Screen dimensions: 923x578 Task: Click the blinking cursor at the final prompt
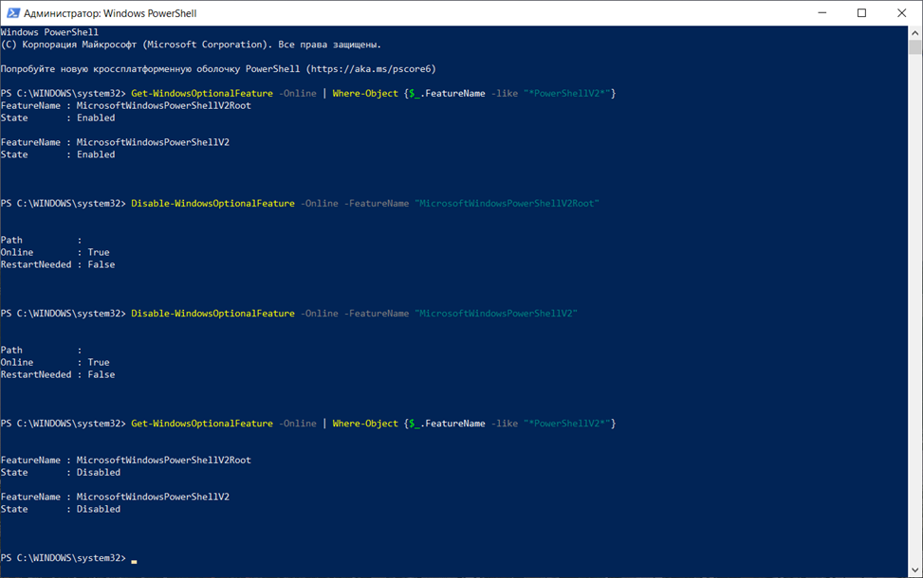click(134, 559)
